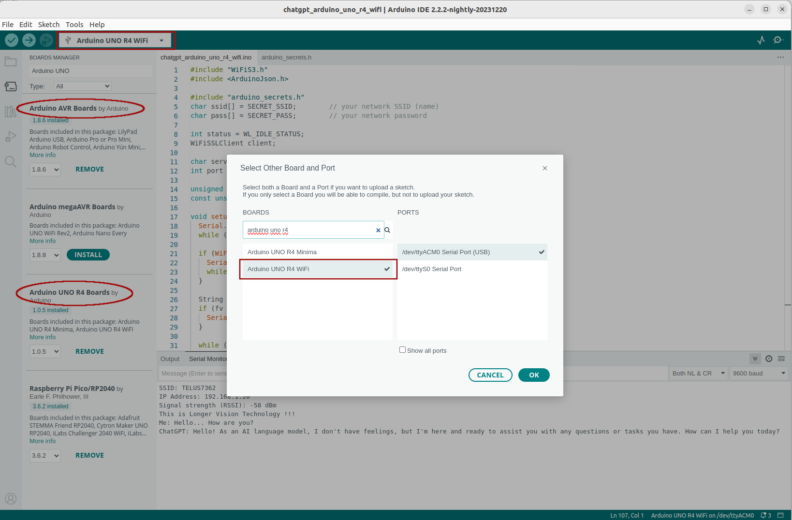792x520 pixels.
Task: Click the search magnifier in BOARDS field
Action: click(387, 230)
